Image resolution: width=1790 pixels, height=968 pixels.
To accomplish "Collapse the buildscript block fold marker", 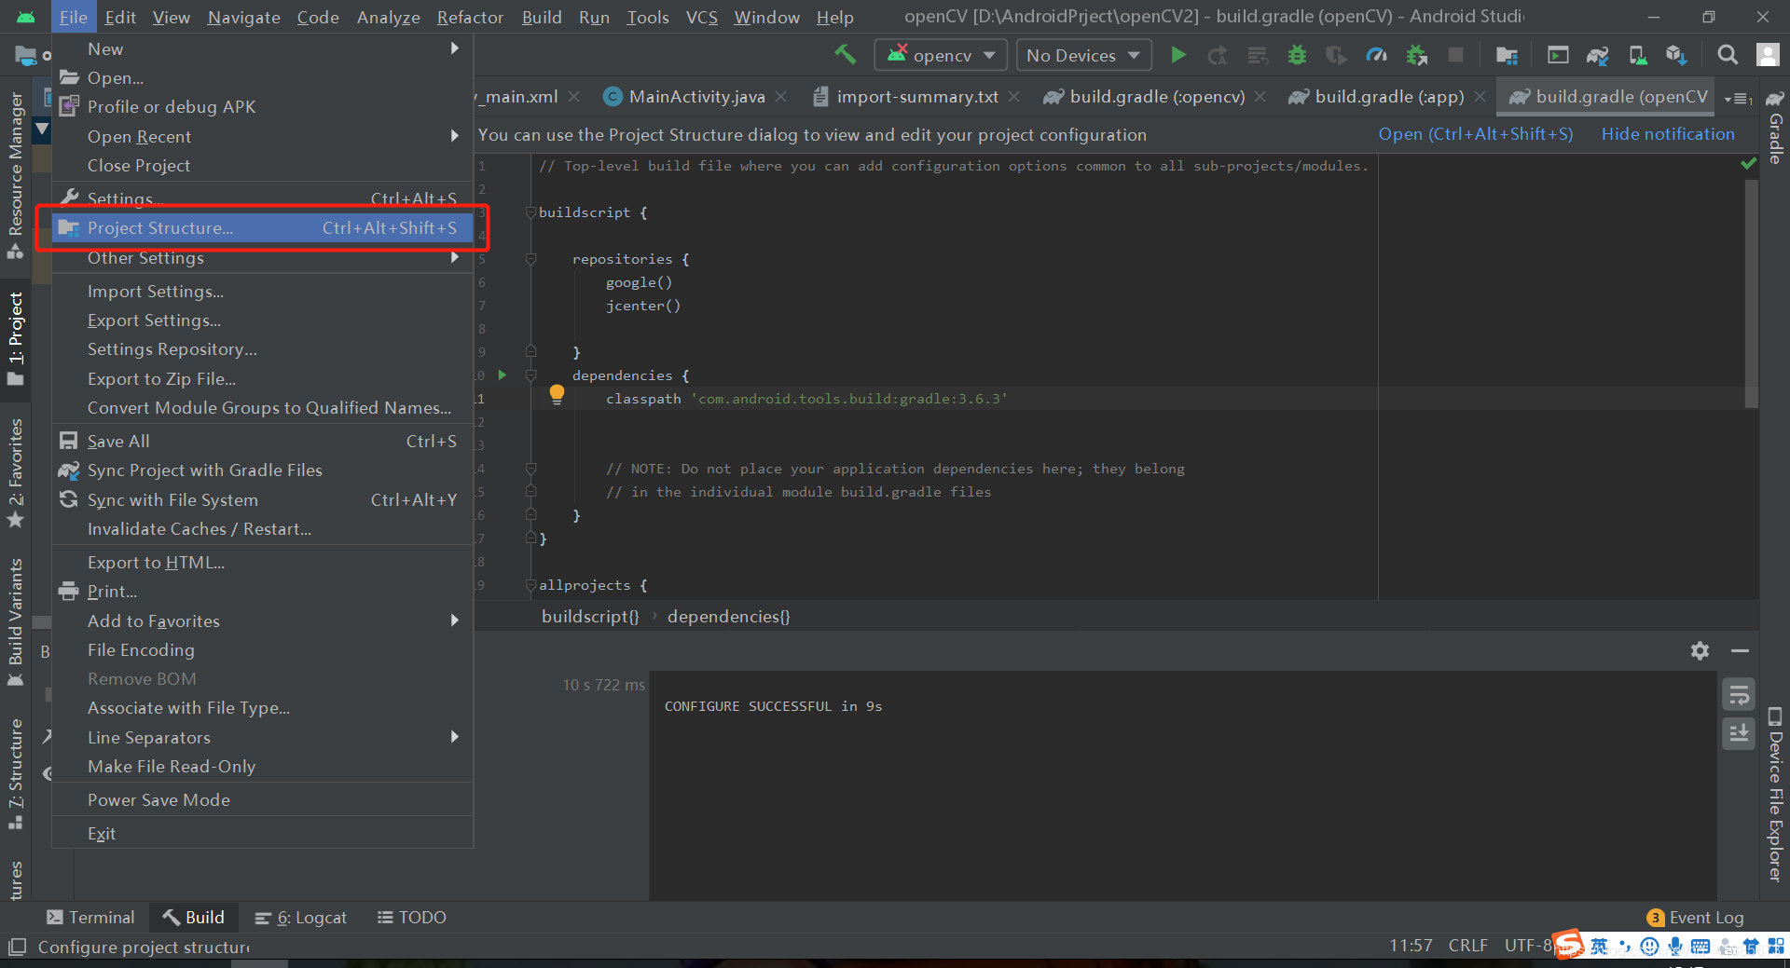I will click(x=530, y=212).
